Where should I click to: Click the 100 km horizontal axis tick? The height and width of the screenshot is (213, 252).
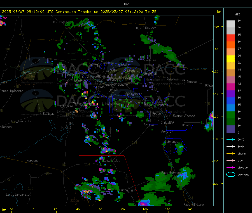pyautogui.click(x=145, y=209)
